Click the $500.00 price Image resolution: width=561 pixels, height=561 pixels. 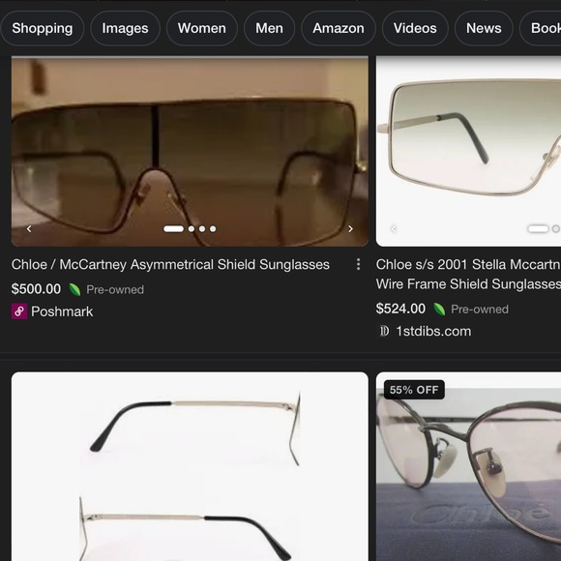36,289
